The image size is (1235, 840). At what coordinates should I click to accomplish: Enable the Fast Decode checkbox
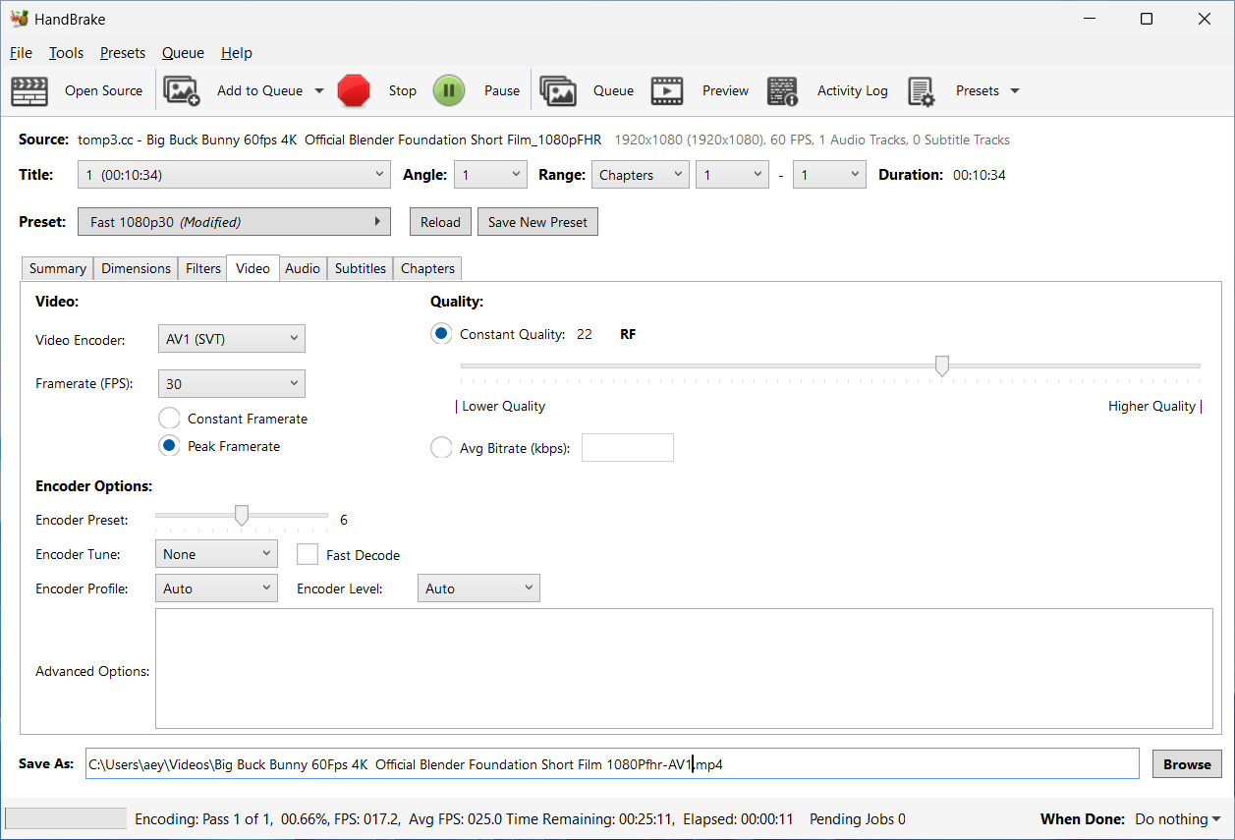[308, 554]
